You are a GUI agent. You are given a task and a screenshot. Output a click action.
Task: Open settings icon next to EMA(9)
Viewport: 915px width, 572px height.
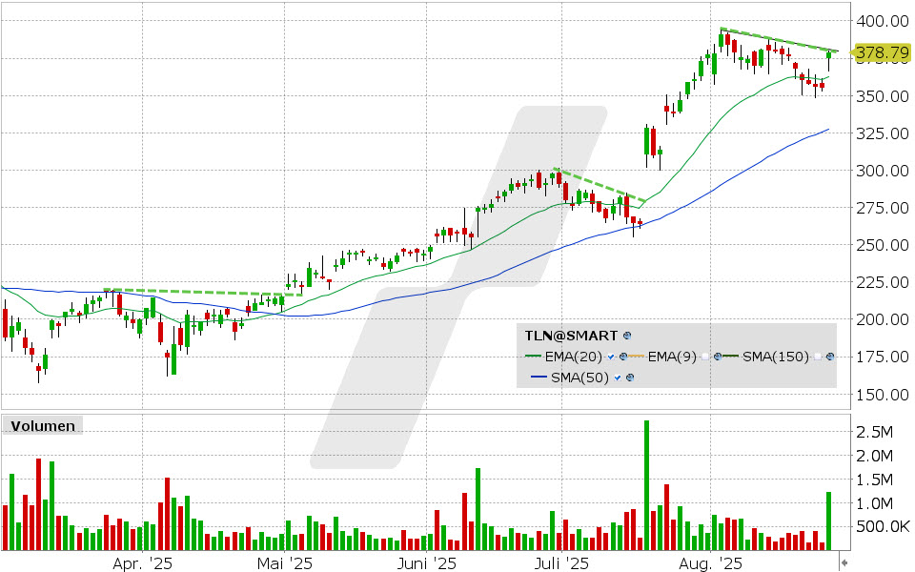[718, 357]
